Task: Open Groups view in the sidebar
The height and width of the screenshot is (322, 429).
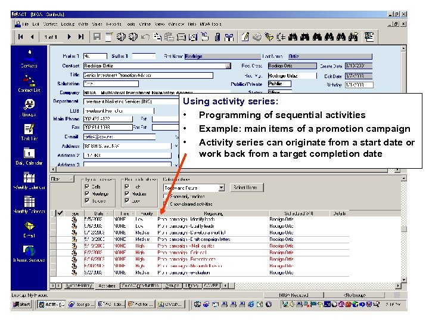Action: 29,107
